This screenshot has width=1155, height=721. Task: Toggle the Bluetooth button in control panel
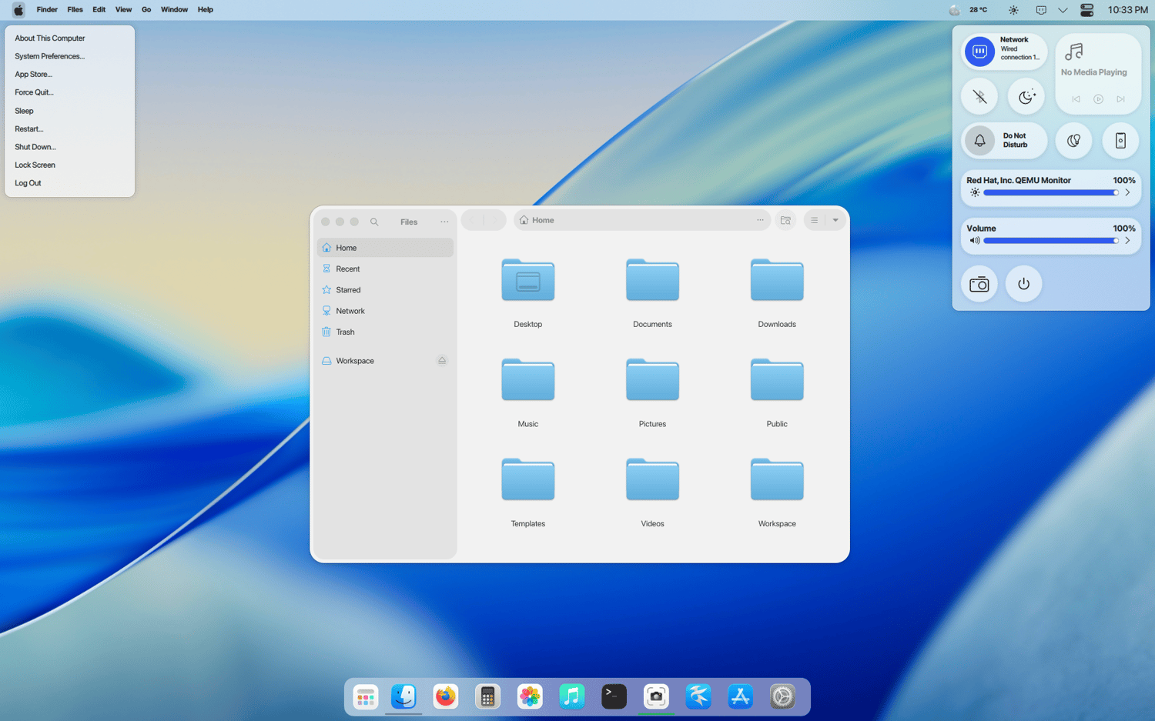(x=979, y=97)
